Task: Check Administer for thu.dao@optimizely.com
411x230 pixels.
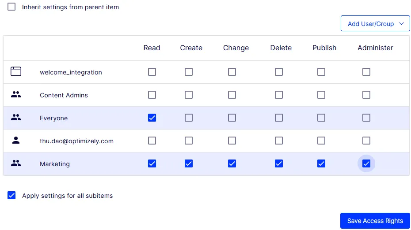Action: click(366, 141)
